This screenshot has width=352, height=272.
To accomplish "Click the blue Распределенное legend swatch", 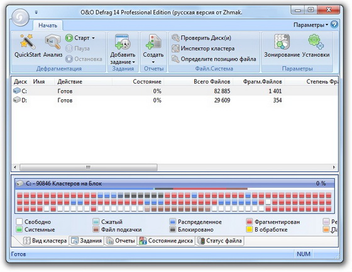I will (173, 222).
